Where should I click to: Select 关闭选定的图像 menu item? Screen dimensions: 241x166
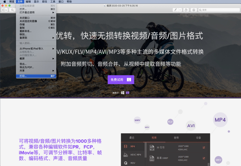[x=36, y=21]
